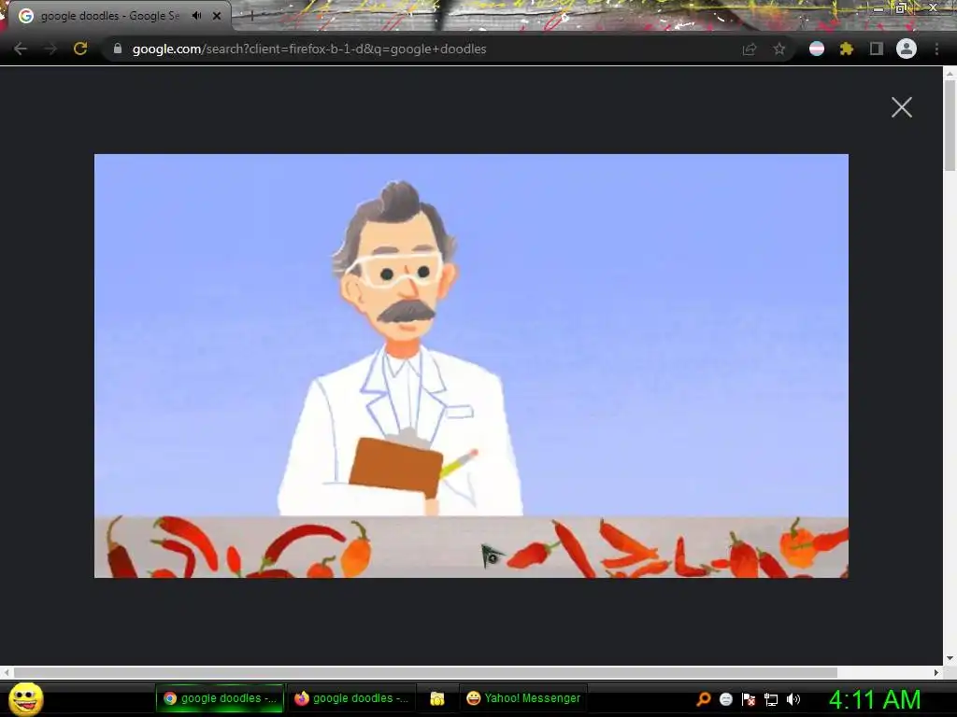Open the smiley face start button
Viewport: 957px width, 717px height.
coord(26,698)
